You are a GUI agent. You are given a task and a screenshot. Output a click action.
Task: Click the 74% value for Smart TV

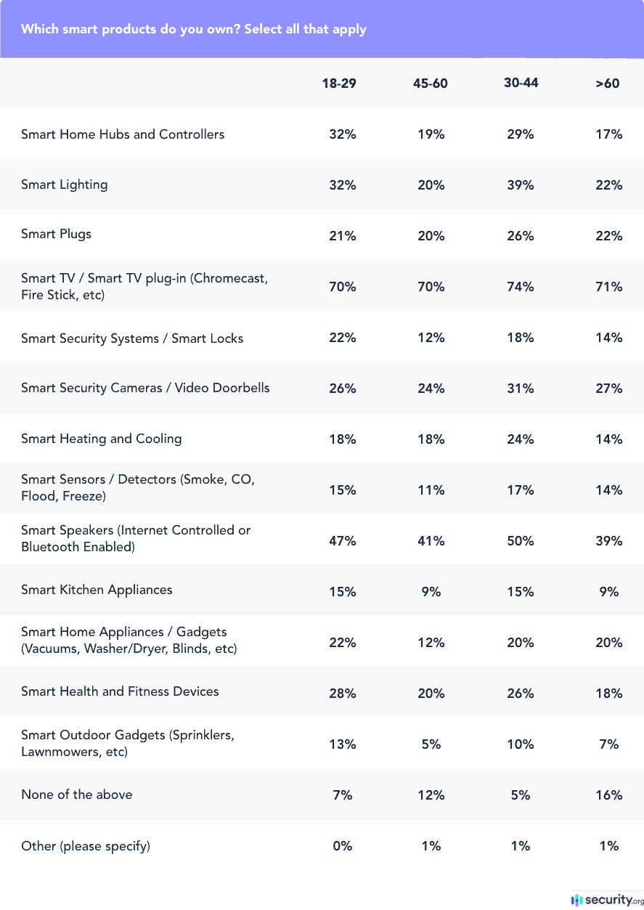point(521,287)
